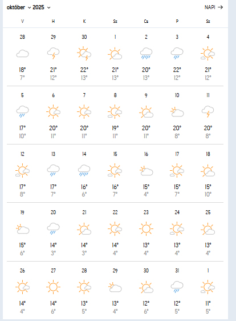Open the day 15 forecast cell
The width and height of the screenshot is (236, 321).
(x=115, y=174)
